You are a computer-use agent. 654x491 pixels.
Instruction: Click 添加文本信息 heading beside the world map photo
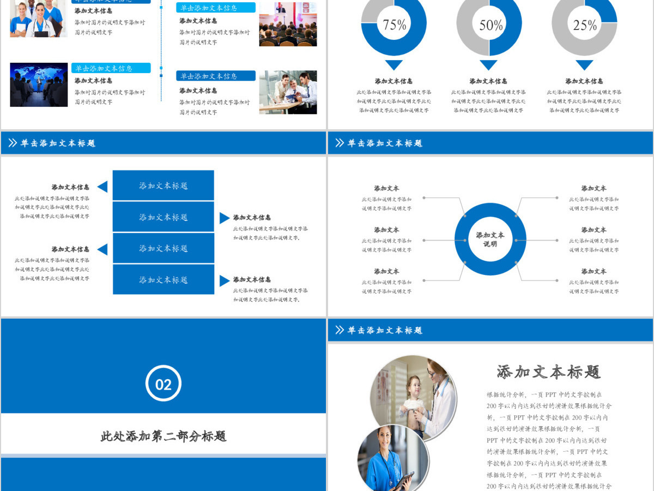93,81
